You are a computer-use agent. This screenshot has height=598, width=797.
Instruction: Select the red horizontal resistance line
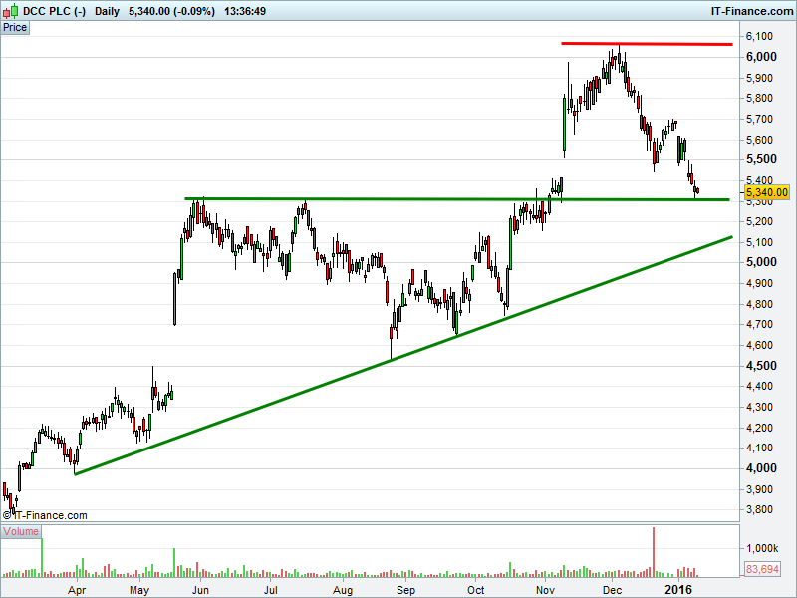pyautogui.click(x=646, y=44)
